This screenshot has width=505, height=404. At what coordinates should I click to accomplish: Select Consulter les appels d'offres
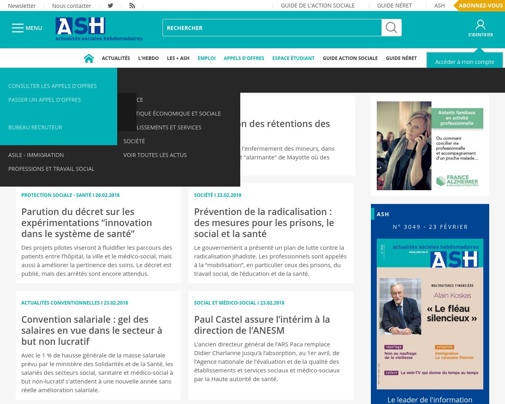tap(52, 86)
